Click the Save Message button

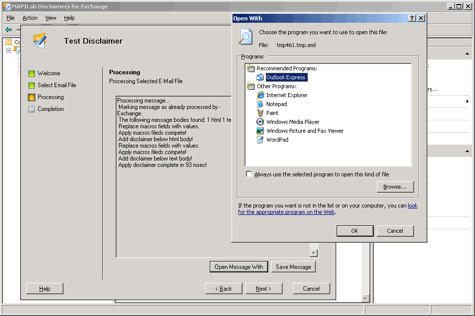(293, 267)
